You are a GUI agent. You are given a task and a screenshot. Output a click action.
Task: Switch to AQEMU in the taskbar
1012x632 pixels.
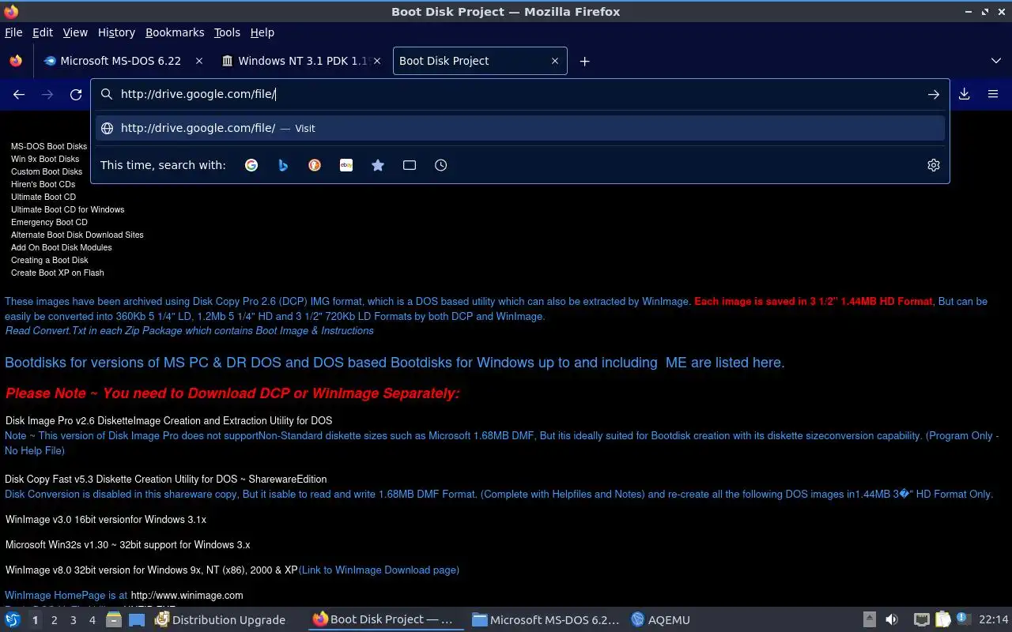tap(661, 619)
